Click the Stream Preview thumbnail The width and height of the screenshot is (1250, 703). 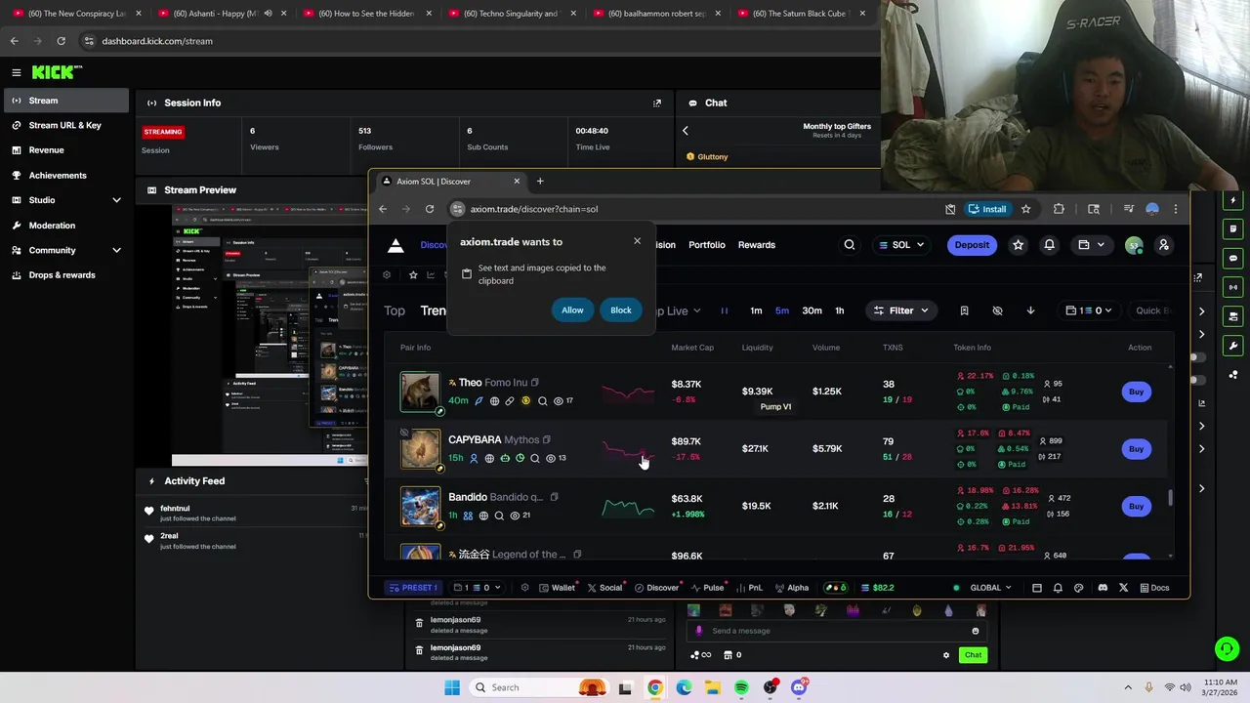271,335
